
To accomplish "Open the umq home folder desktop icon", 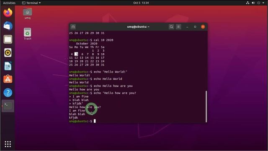I will pyautogui.click(x=27, y=13).
